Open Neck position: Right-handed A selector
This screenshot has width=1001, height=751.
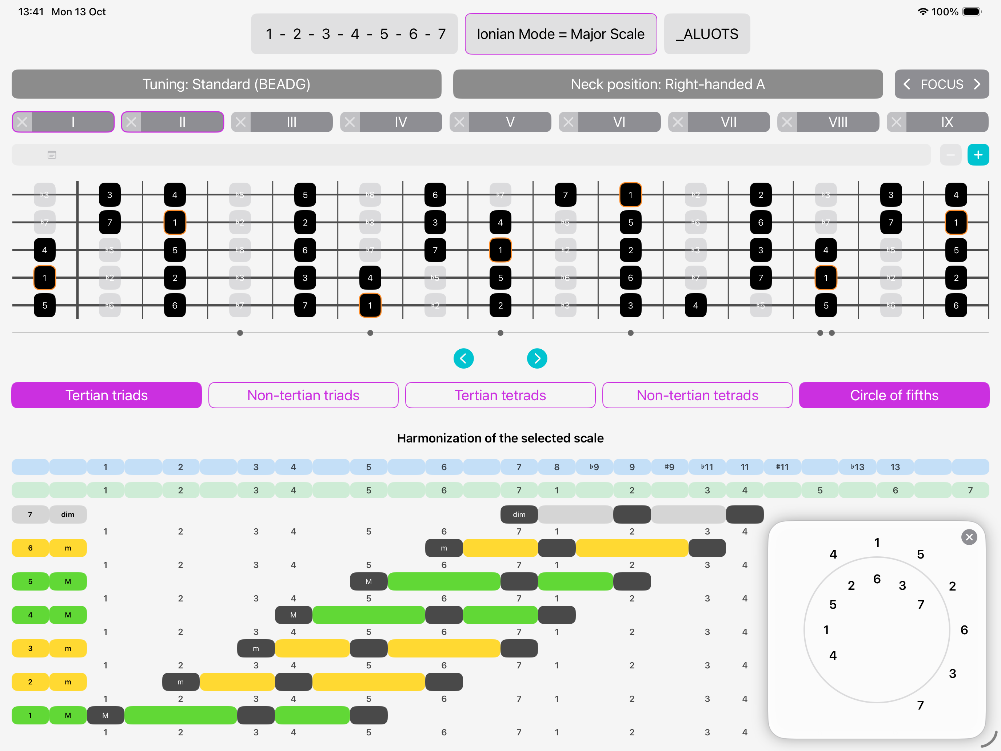coord(667,84)
